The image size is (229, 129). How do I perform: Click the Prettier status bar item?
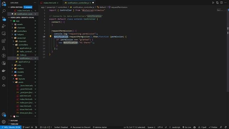click(213, 127)
